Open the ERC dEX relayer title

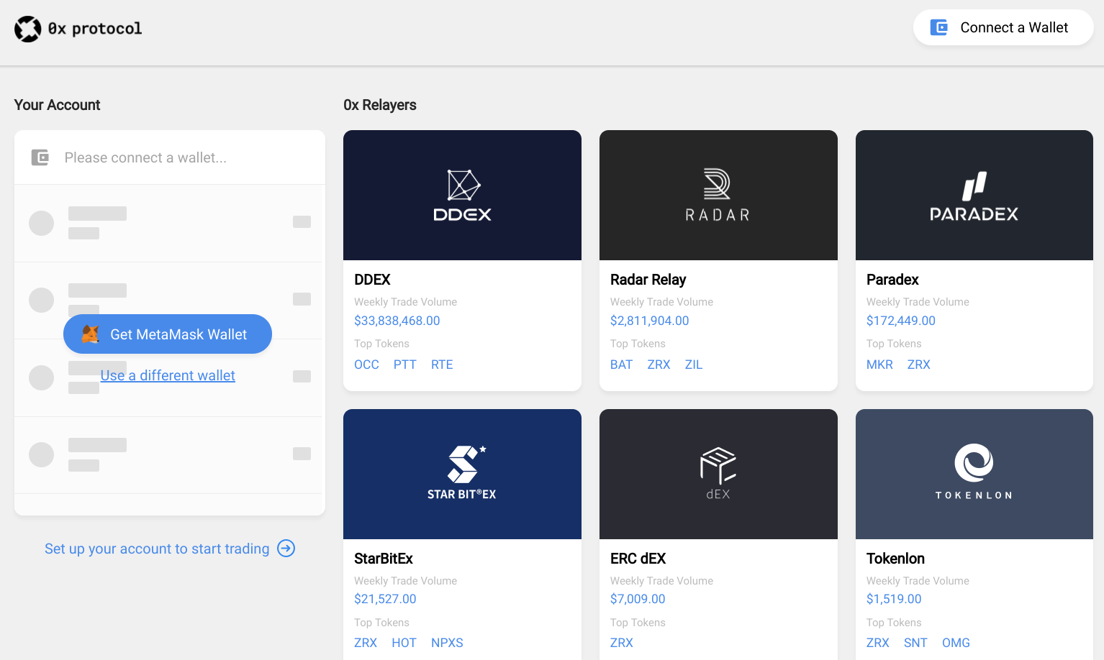point(638,559)
